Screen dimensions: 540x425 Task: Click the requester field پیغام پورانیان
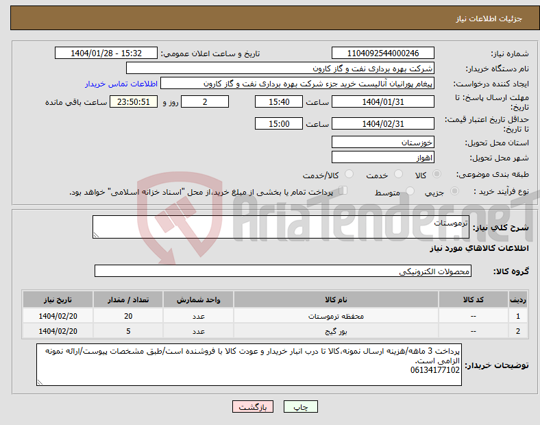297,84
